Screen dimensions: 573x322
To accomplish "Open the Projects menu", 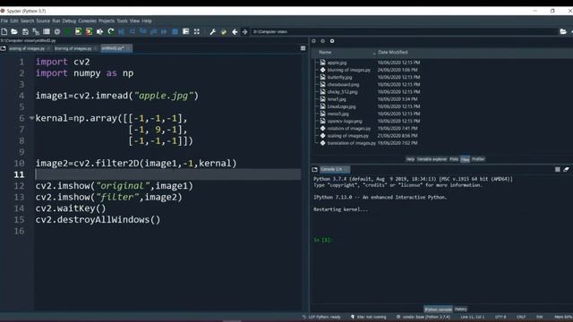I will tap(107, 21).
